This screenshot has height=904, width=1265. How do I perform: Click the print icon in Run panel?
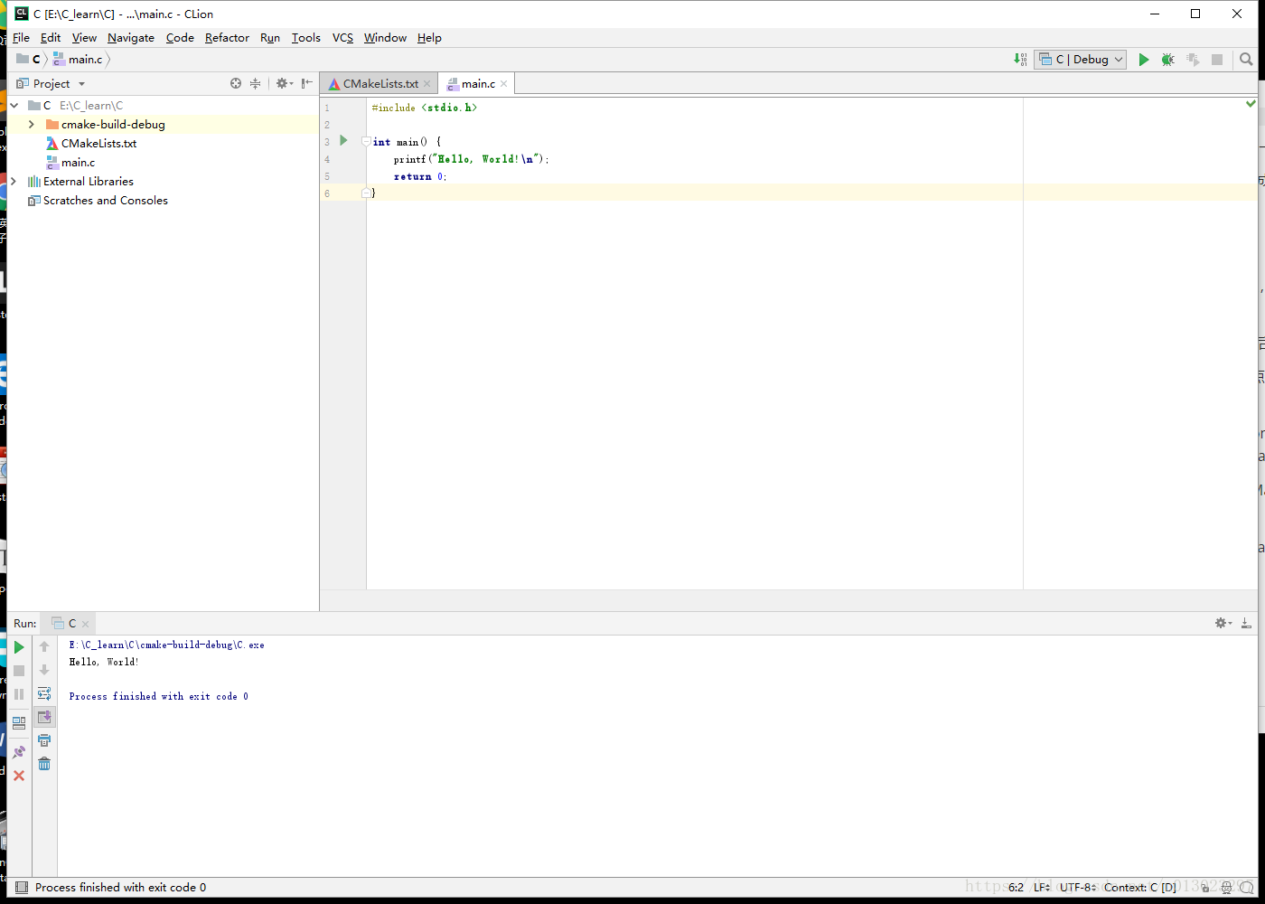44,740
